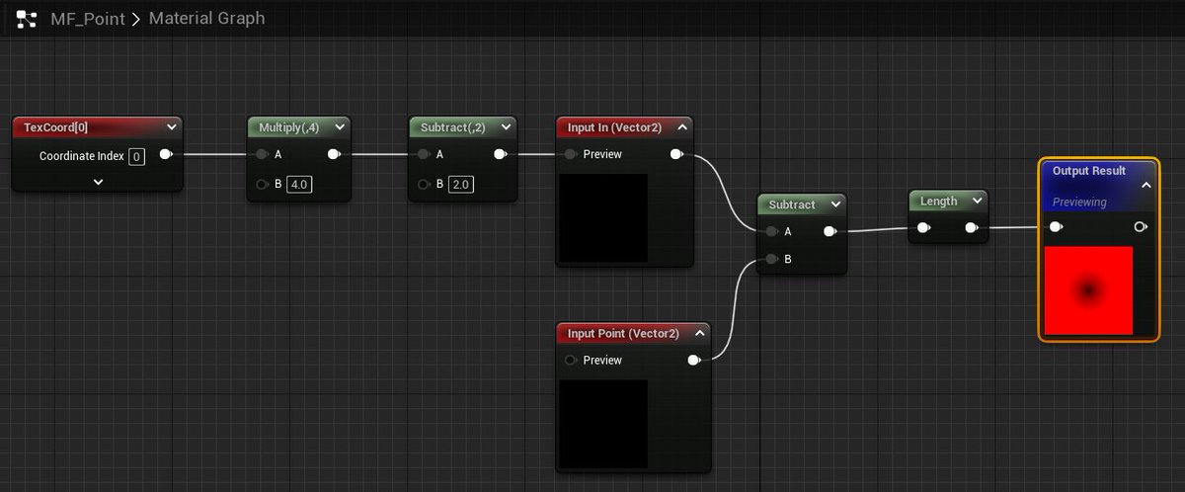This screenshot has width=1185, height=492.
Task: Click Preview input pin on Input Point node
Action: coord(571,361)
